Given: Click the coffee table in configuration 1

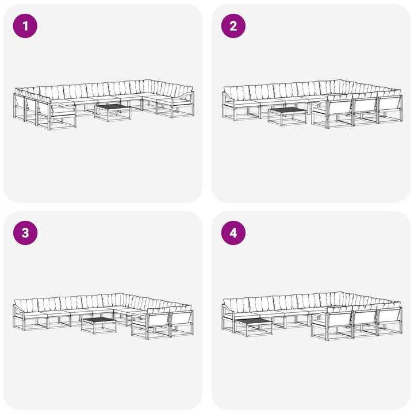Looking at the screenshot, I should click(x=113, y=112).
